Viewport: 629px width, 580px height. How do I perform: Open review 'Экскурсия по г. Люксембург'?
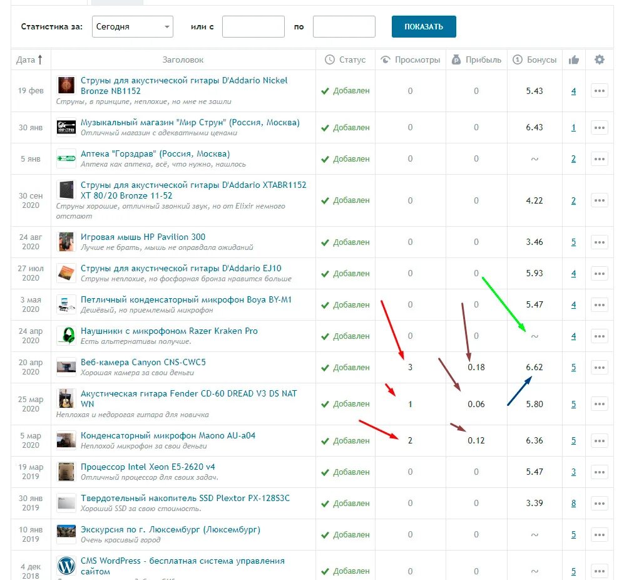[170, 529]
